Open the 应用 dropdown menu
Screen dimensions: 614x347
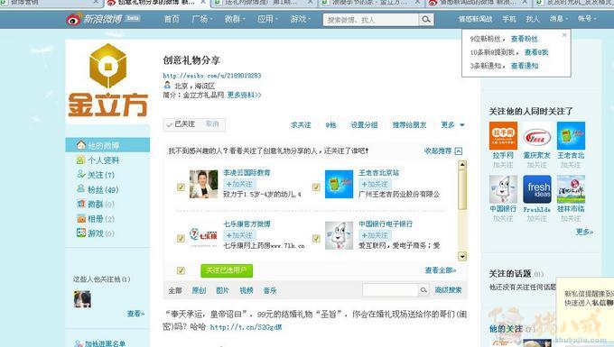point(267,19)
